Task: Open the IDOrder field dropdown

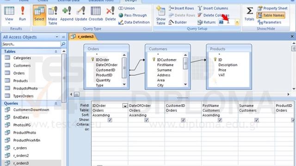Action: pyautogui.click(x=125, y=106)
